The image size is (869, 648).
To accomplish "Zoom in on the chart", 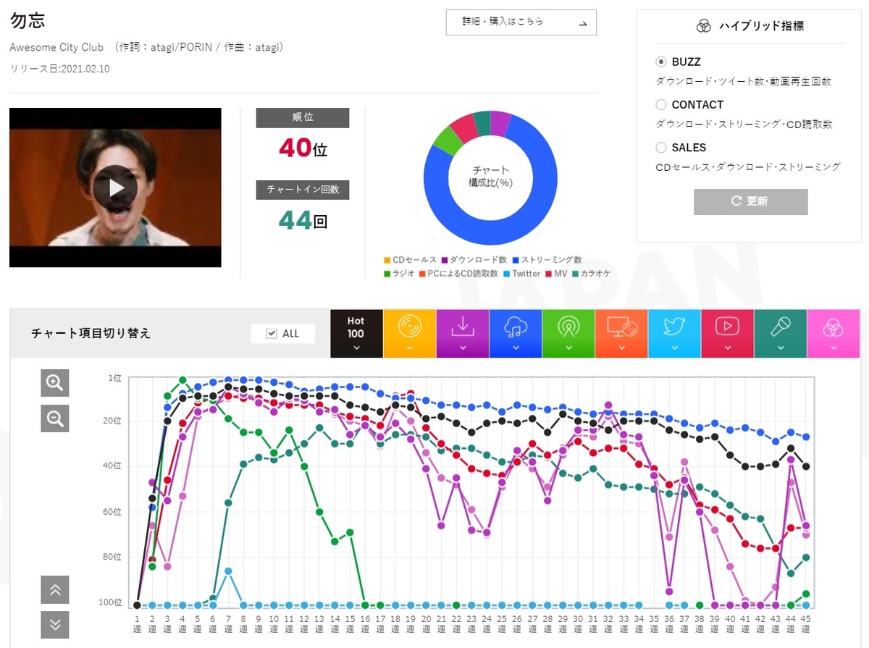I will pyautogui.click(x=55, y=382).
